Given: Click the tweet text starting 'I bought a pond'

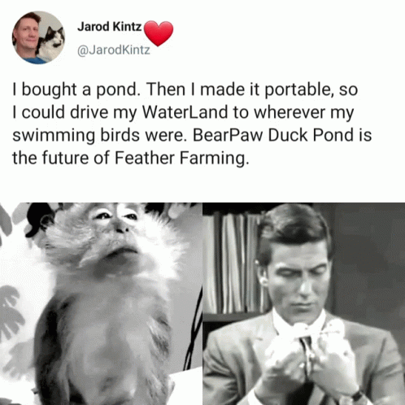Looking at the screenshot, I should coord(192,124).
